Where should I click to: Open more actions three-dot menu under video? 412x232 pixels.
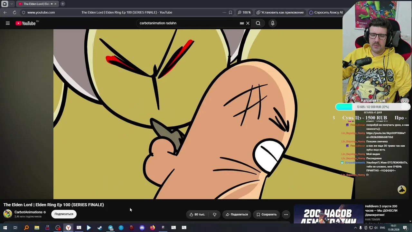coord(286,214)
